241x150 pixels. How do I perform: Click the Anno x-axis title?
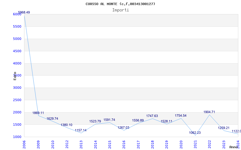(233, 147)
